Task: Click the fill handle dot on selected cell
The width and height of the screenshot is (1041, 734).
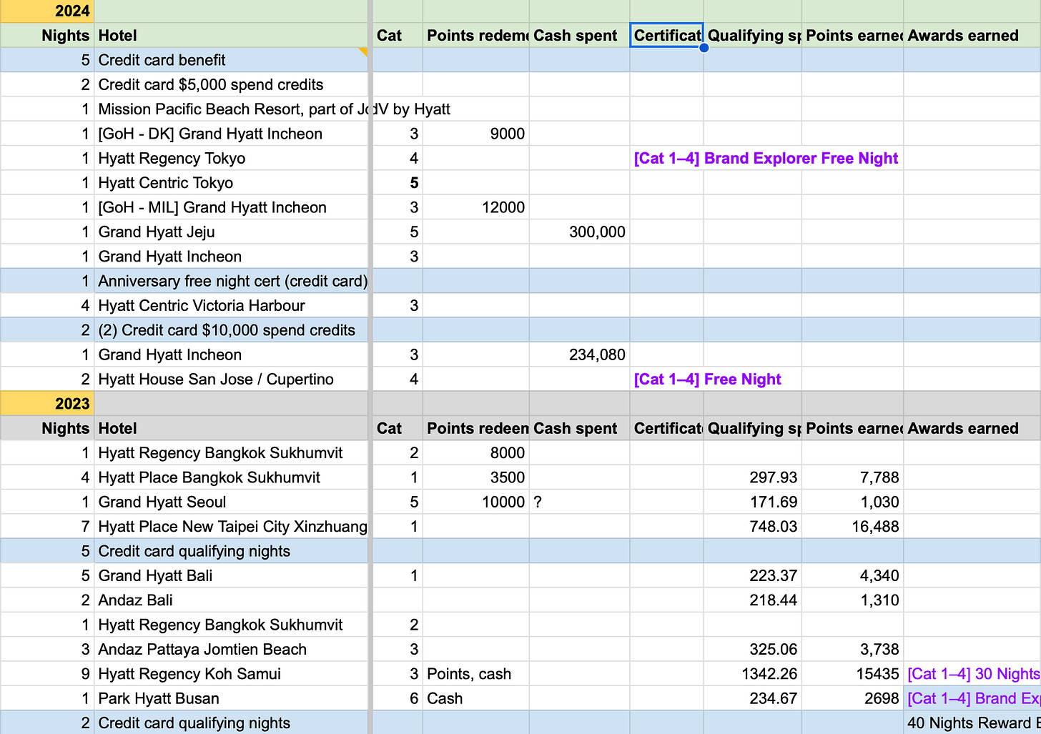Action: click(704, 48)
